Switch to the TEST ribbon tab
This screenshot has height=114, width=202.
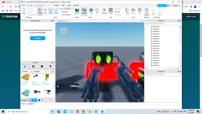(63, 5)
